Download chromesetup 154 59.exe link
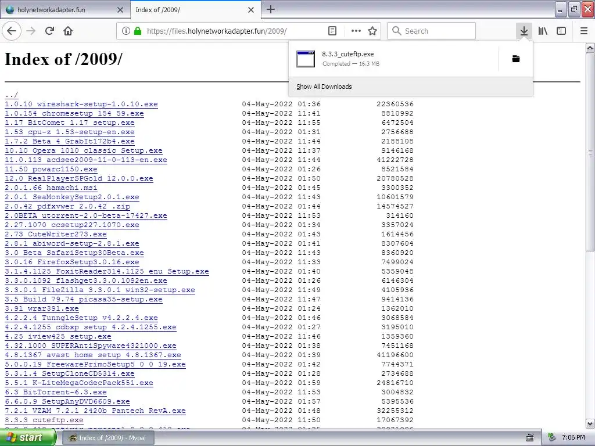595x446 pixels. coord(74,113)
